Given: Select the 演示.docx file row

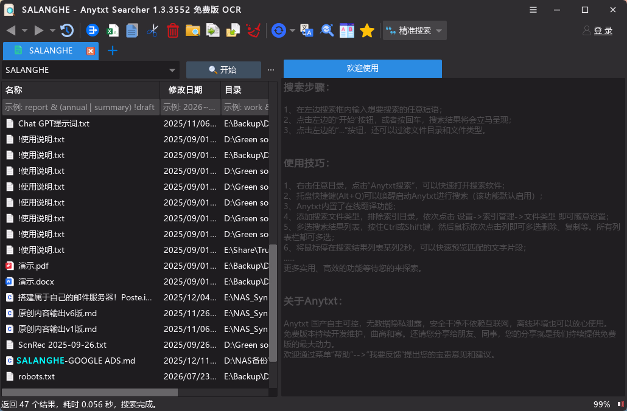Looking at the screenshot, I should click(136, 281).
